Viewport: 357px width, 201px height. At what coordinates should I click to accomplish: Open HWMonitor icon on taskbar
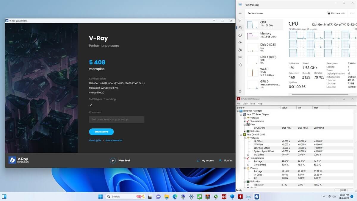[240, 197]
